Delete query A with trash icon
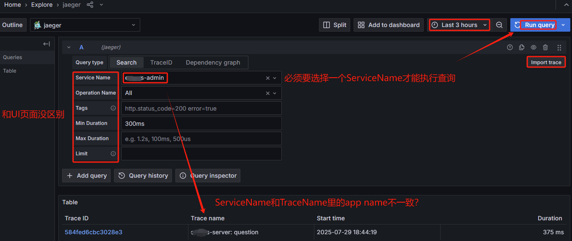 coord(545,47)
